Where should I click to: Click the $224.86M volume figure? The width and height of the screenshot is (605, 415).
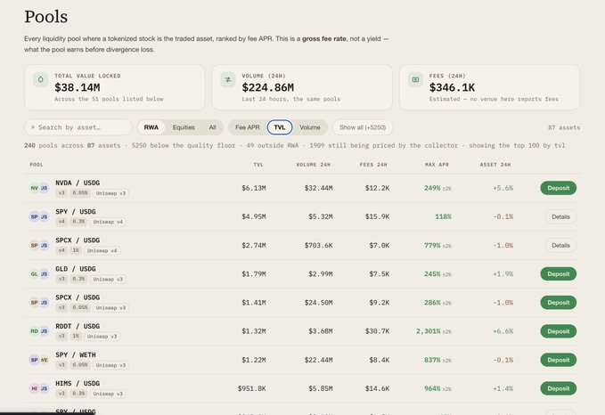(x=268, y=87)
